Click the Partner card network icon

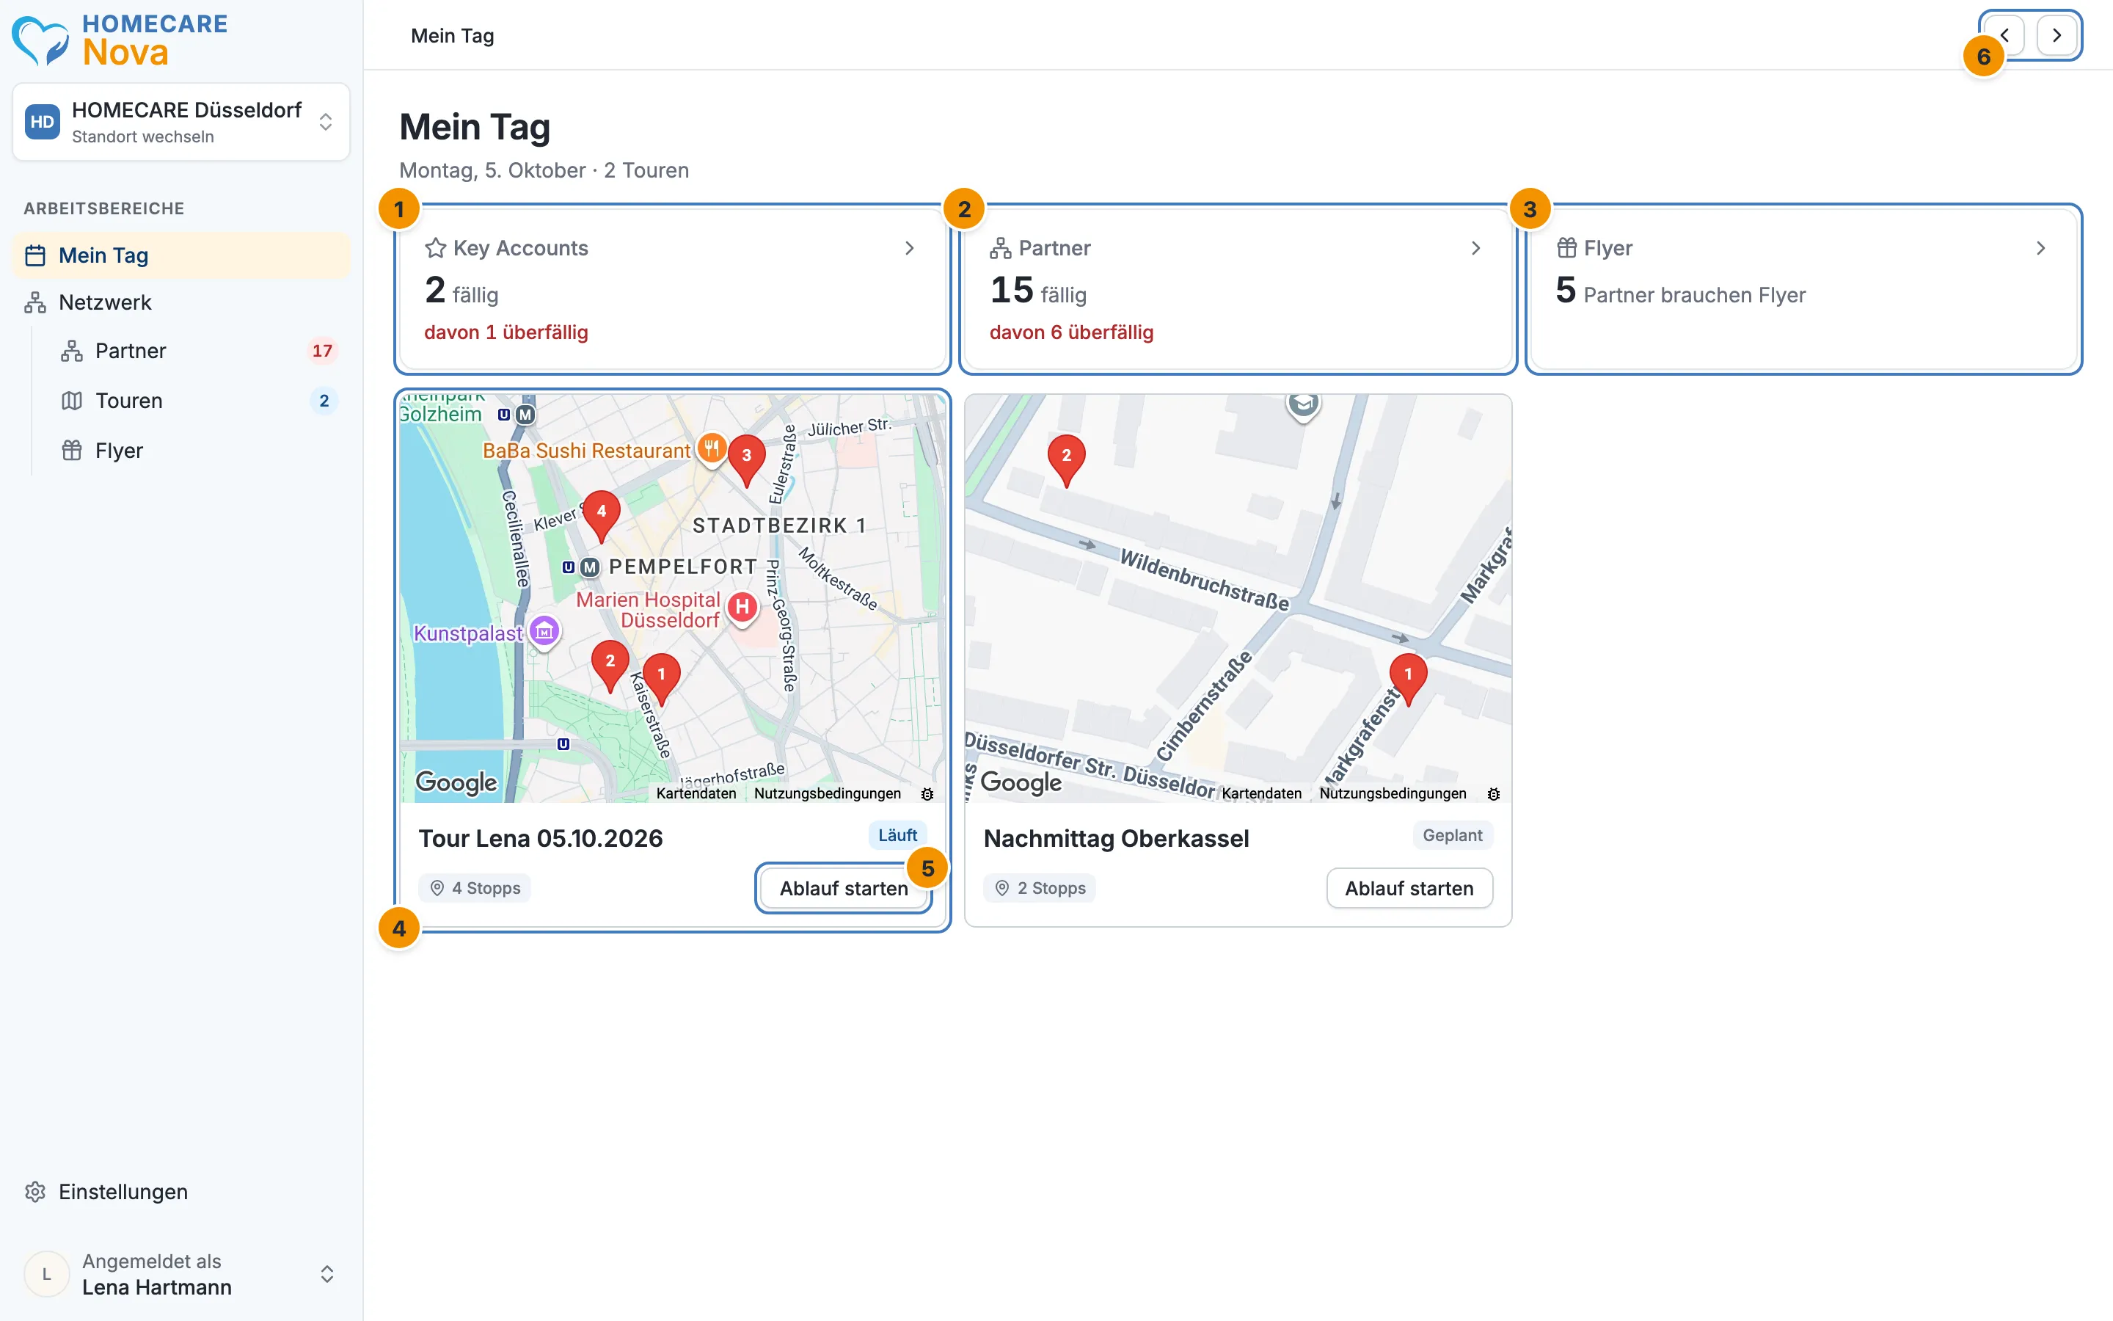point(1000,248)
